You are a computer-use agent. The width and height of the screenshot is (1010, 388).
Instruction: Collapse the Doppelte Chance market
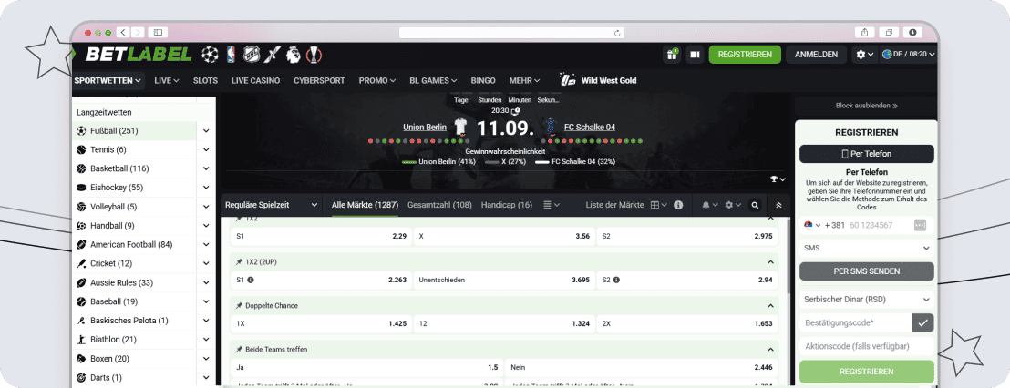769,306
